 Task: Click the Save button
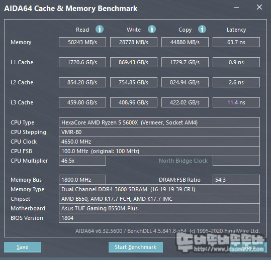23,247
